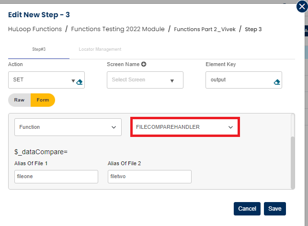
Task: Switch to Form input mode
Action: point(43,100)
